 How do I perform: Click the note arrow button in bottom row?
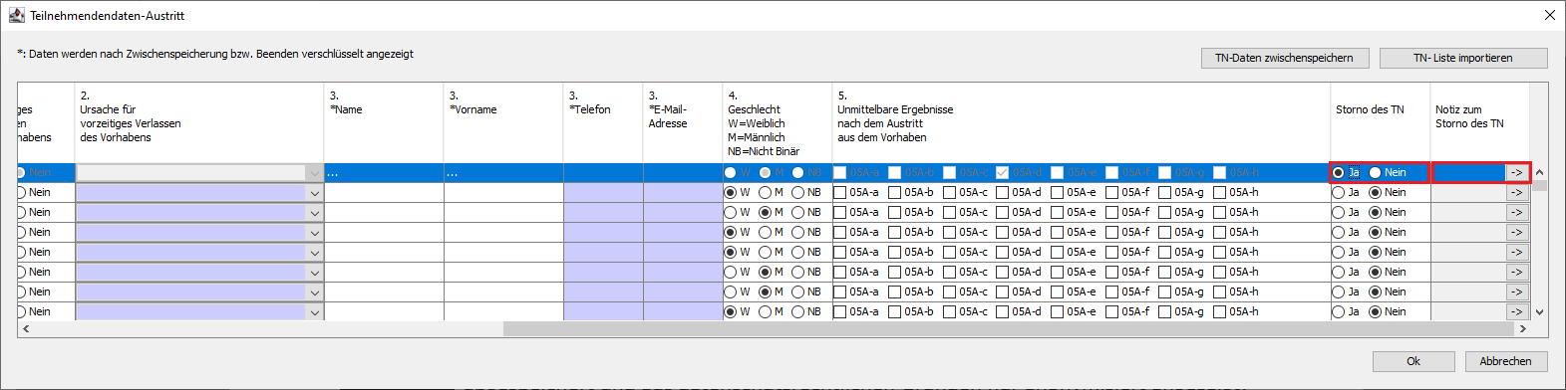[x=1516, y=311]
